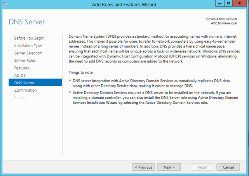Minimize the Add Roles and Features Wizard

coord(220,3)
